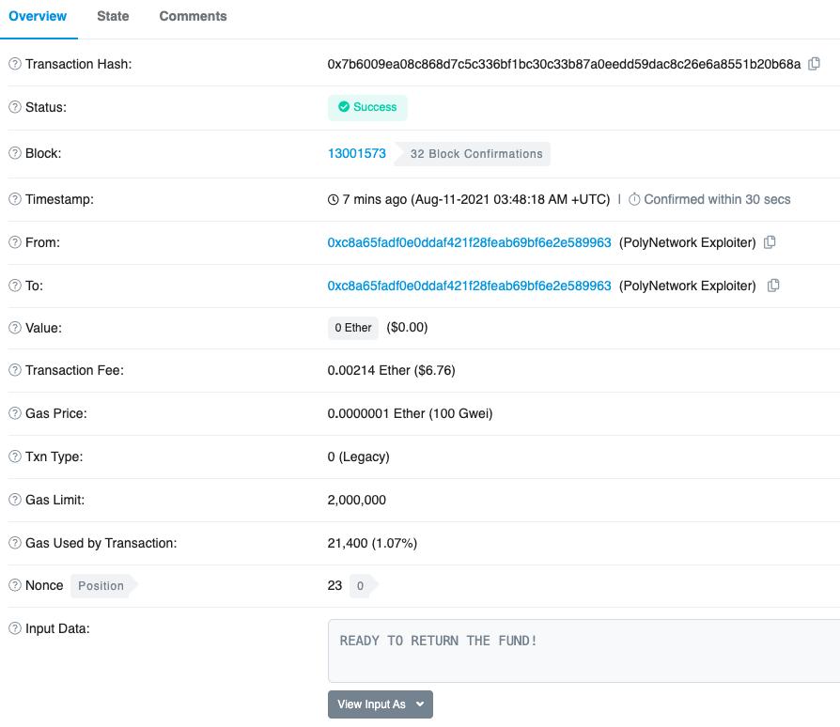Copy the transaction hash to clipboard
The width and height of the screenshot is (840, 727).
[815, 64]
